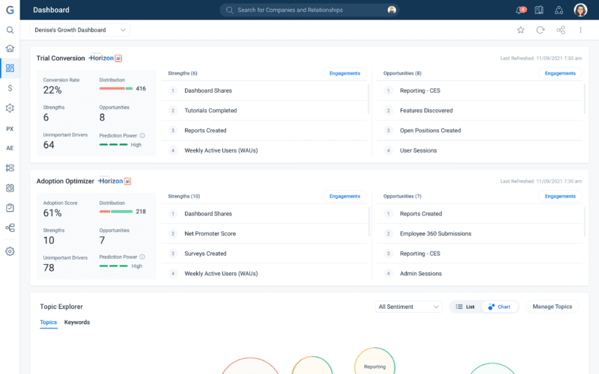Click the notifications bell icon
599x374 pixels.
point(520,10)
